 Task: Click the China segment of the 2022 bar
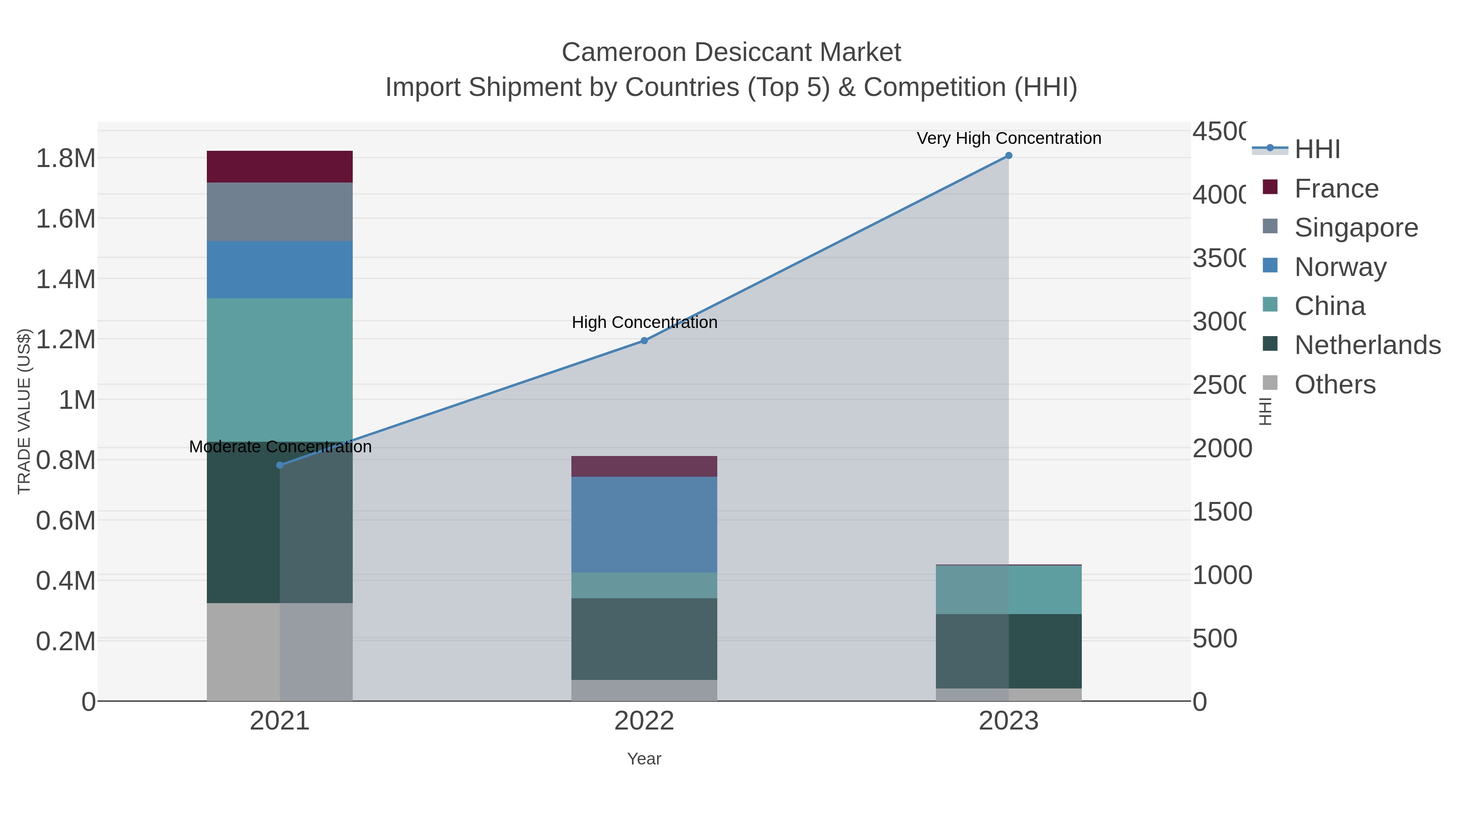click(644, 586)
